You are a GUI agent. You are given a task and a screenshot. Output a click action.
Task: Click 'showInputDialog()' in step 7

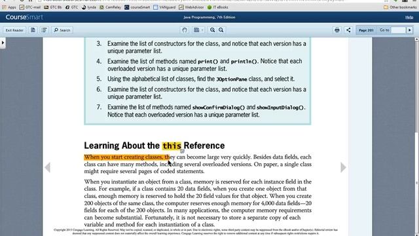point(280,108)
